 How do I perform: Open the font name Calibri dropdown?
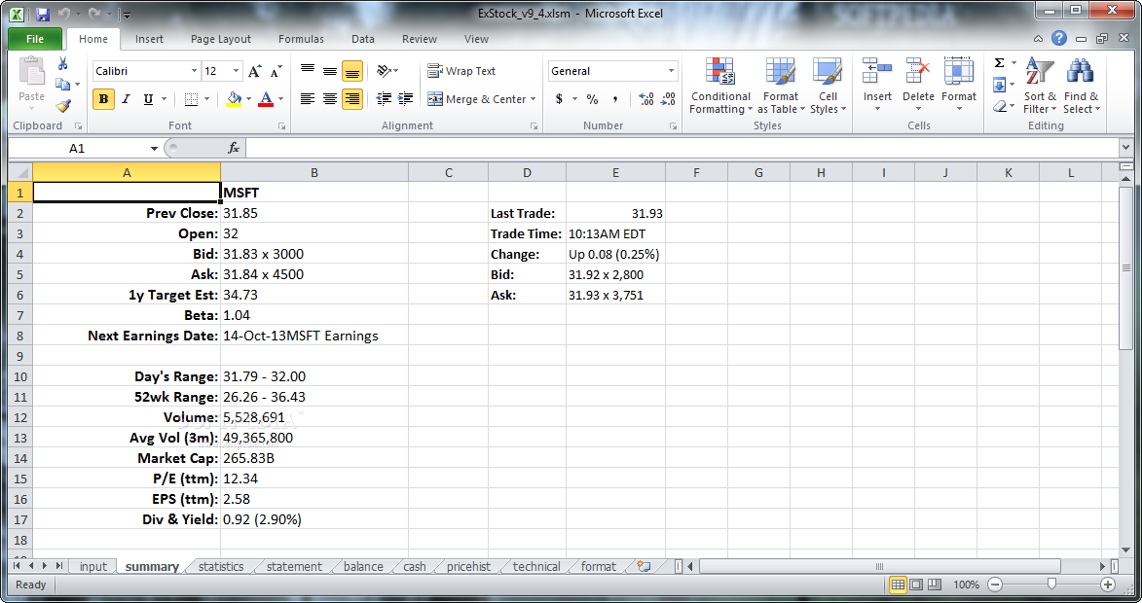194,71
